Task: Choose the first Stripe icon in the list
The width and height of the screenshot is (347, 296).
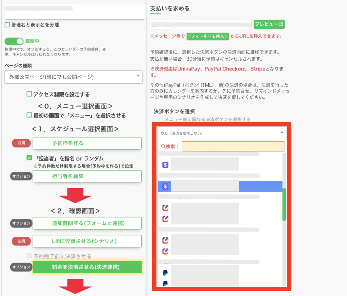Action: (165, 165)
